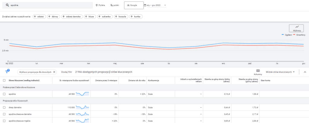Viewport: 309px width, 123px height.
Task: Click the 2,36 zł bid value
Action: 255,121
